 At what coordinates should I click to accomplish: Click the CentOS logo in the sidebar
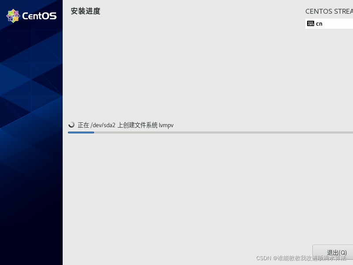coord(31,16)
